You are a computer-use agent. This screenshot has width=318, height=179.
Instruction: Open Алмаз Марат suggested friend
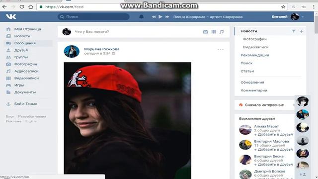266,126
